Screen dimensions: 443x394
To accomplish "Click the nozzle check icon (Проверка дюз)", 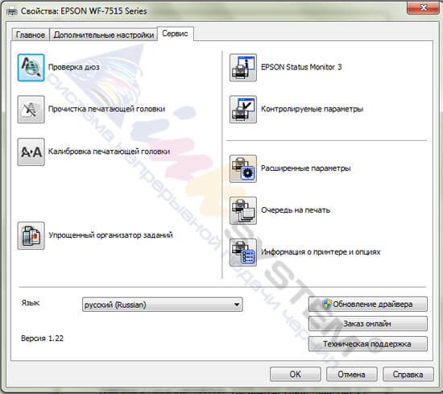I will pyautogui.click(x=31, y=68).
